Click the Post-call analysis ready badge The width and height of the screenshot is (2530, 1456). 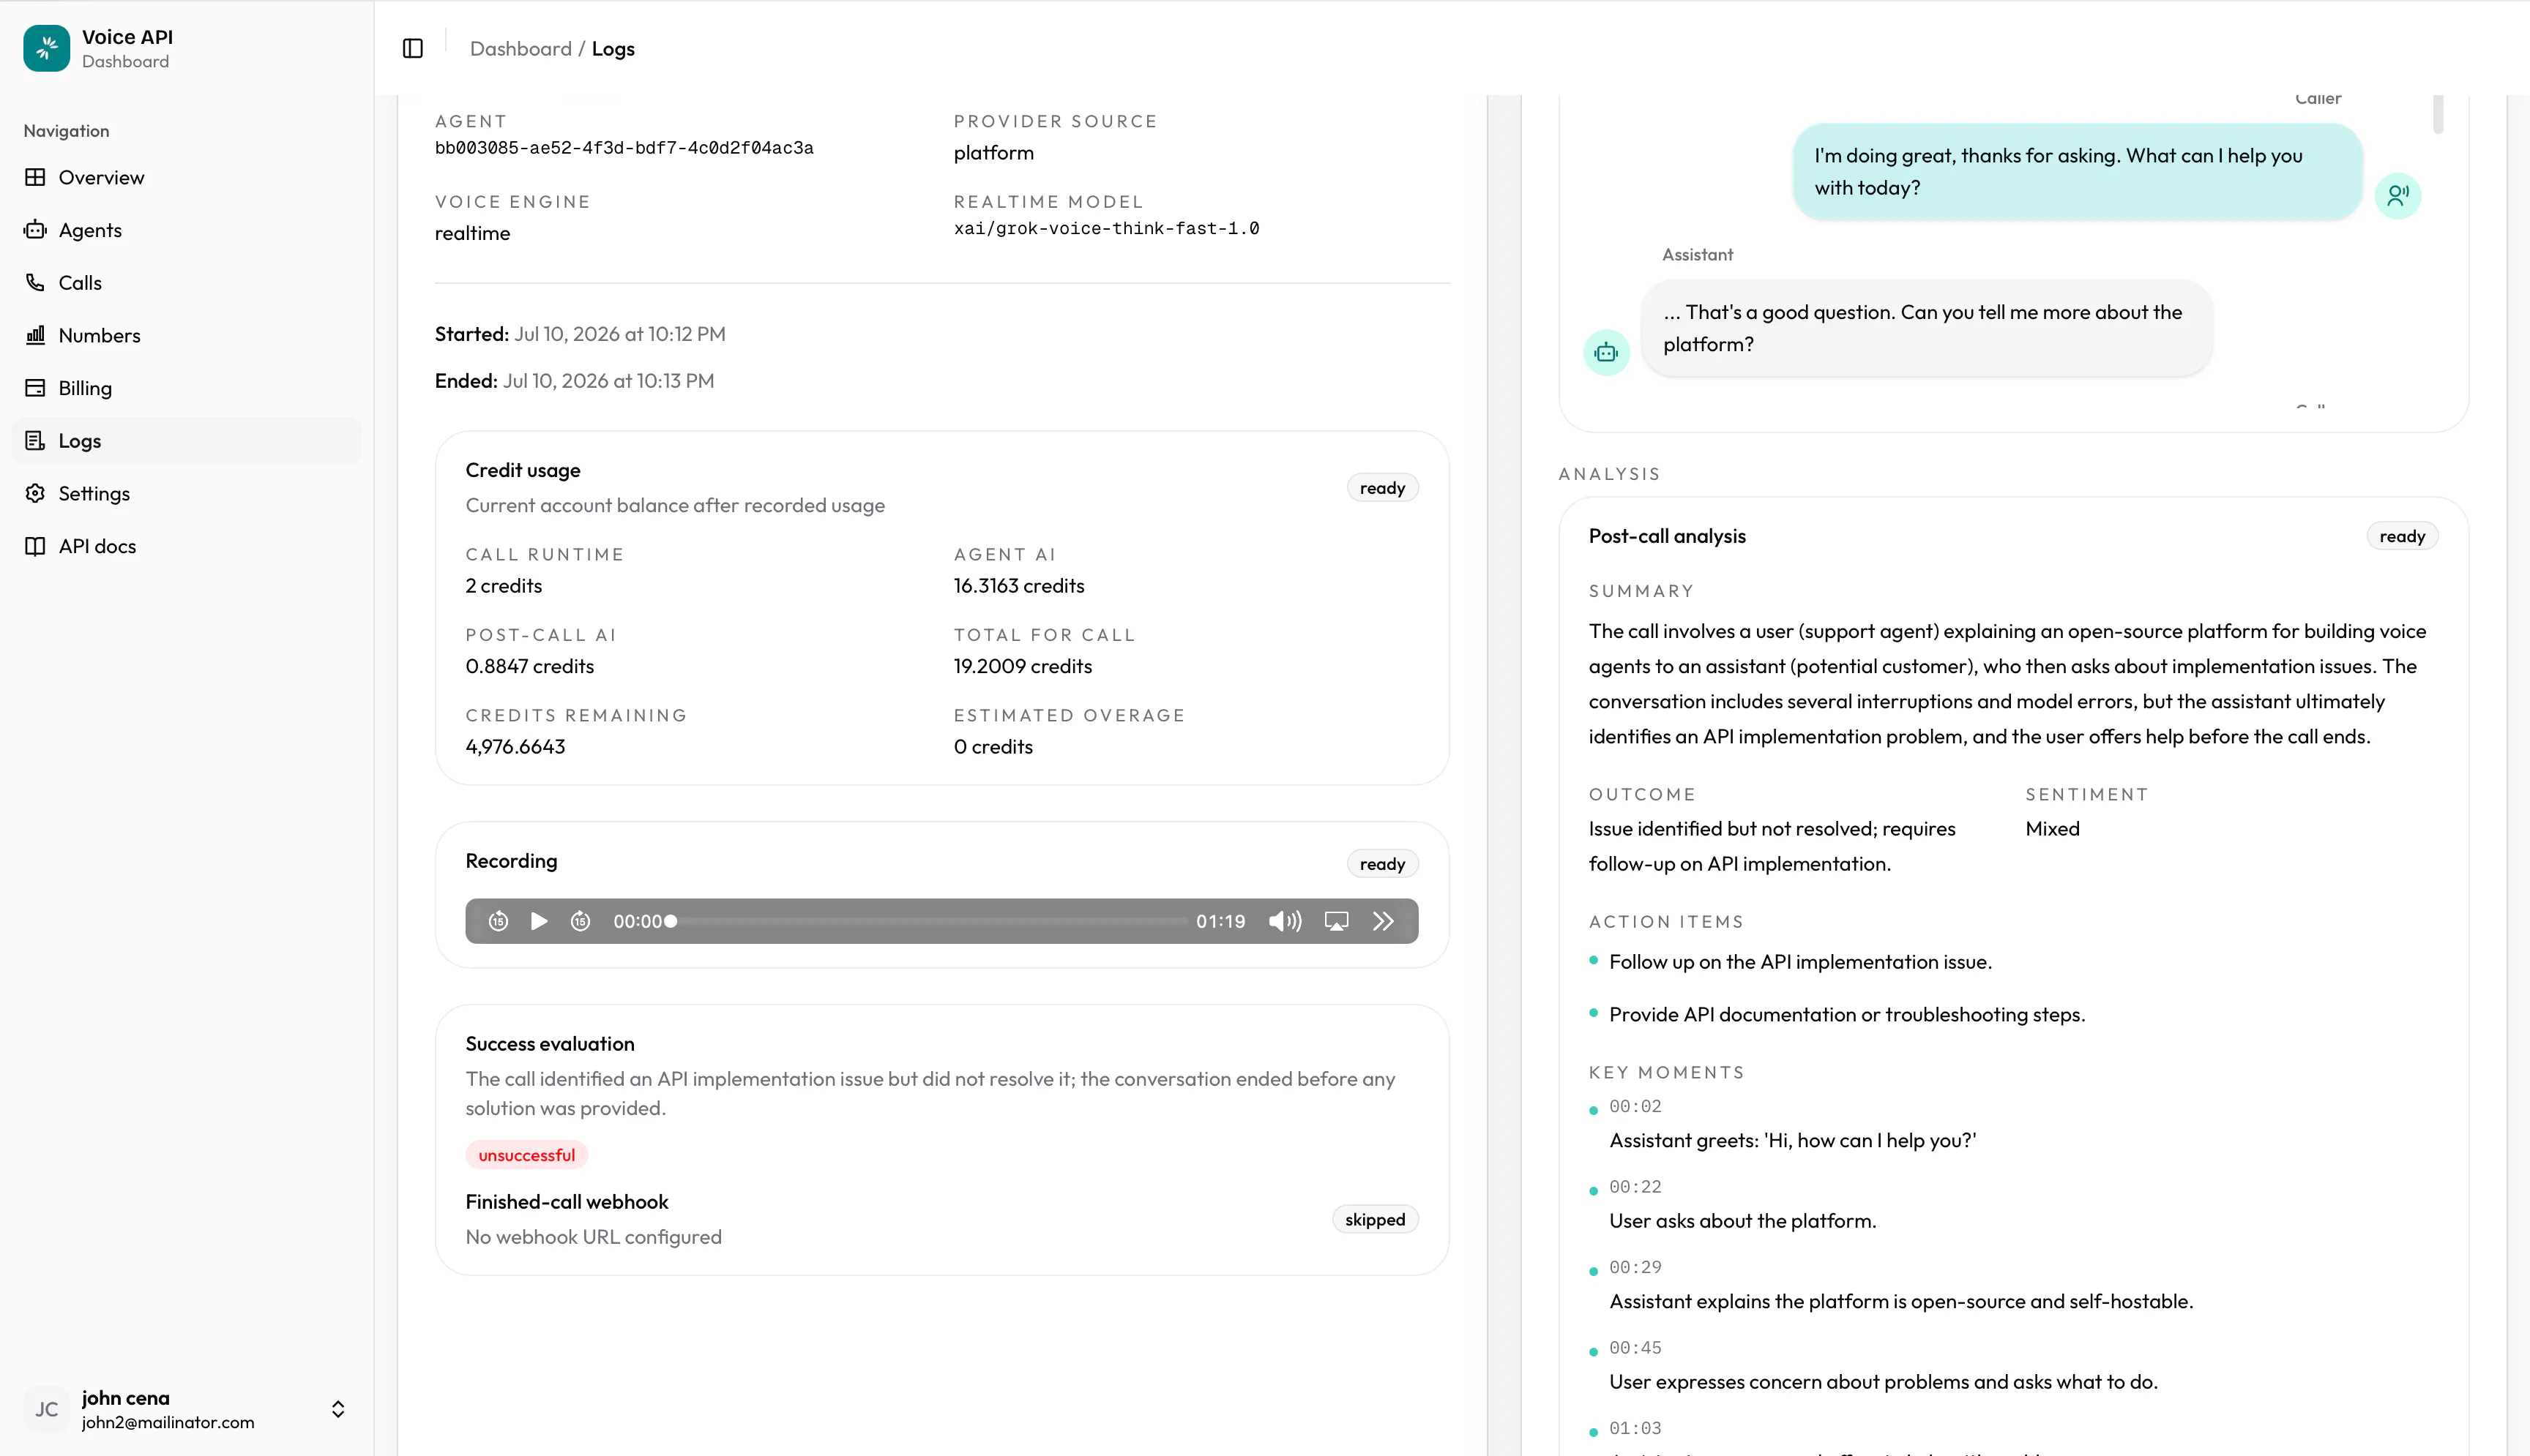pos(2403,536)
